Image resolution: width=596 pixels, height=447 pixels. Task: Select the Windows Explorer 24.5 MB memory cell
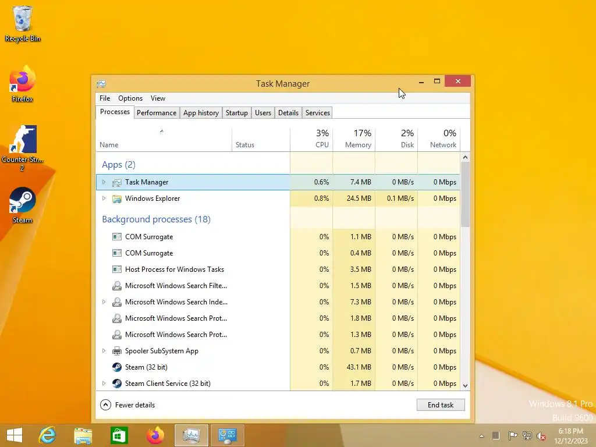click(354, 198)
